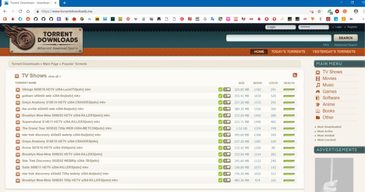The image size is (365, 192).
Task: Click the Software icon in Main Menu
Action: coord(318,98)
